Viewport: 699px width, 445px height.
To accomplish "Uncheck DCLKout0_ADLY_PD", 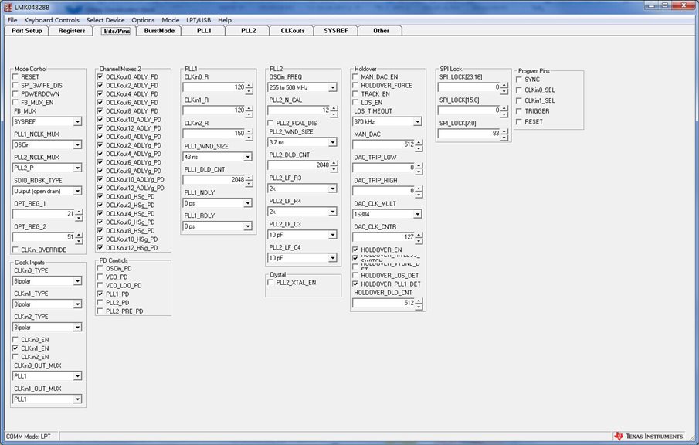I will pyautogui.click(x=100, y=76).
